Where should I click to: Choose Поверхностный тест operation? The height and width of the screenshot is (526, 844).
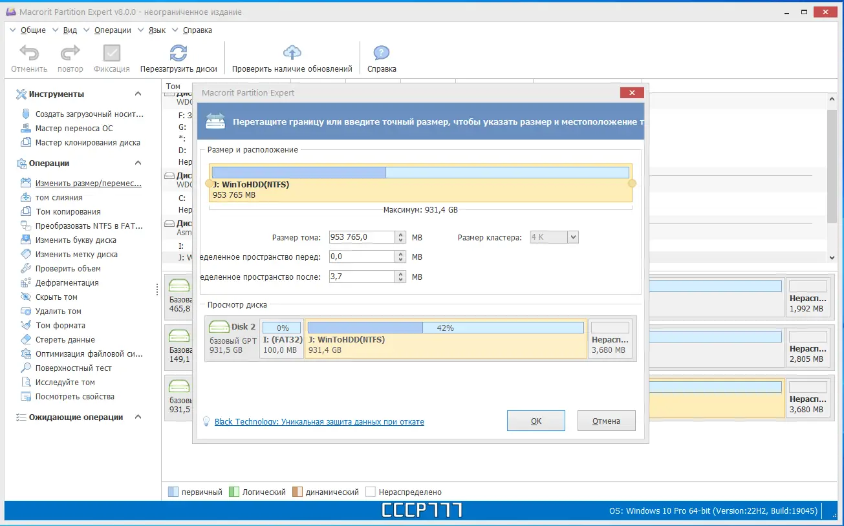(73, 368)
